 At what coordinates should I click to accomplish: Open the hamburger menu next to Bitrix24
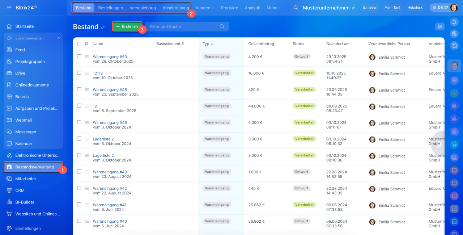9,8
